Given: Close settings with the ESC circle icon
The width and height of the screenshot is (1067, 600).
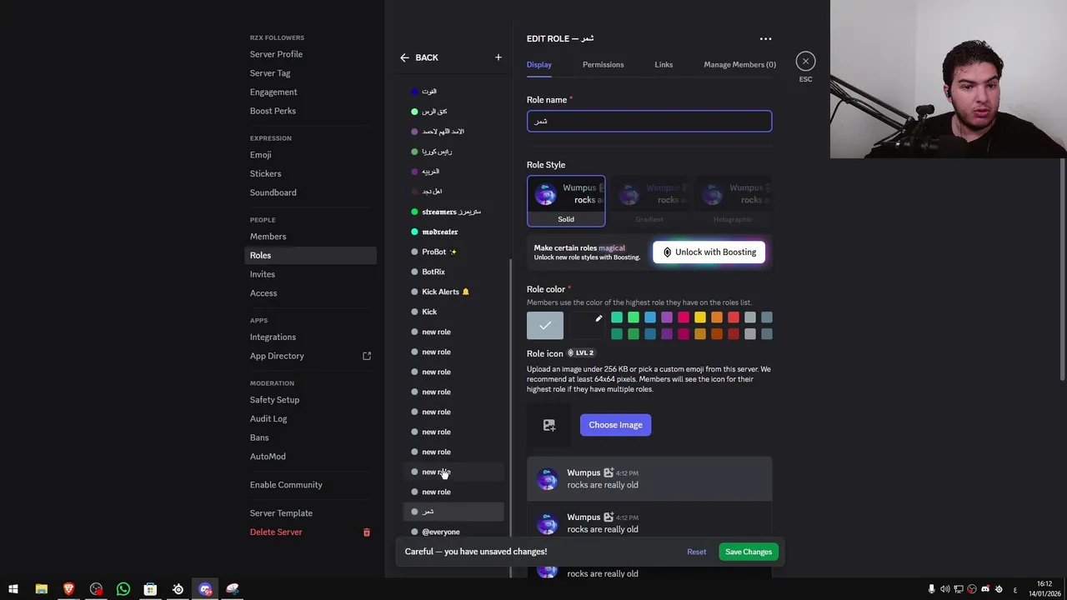Looking at the screenshot, I should pos(805,61).
